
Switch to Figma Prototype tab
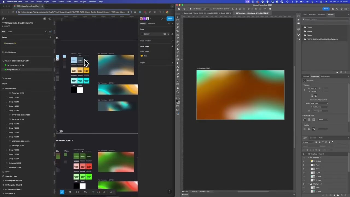(152, 24)
